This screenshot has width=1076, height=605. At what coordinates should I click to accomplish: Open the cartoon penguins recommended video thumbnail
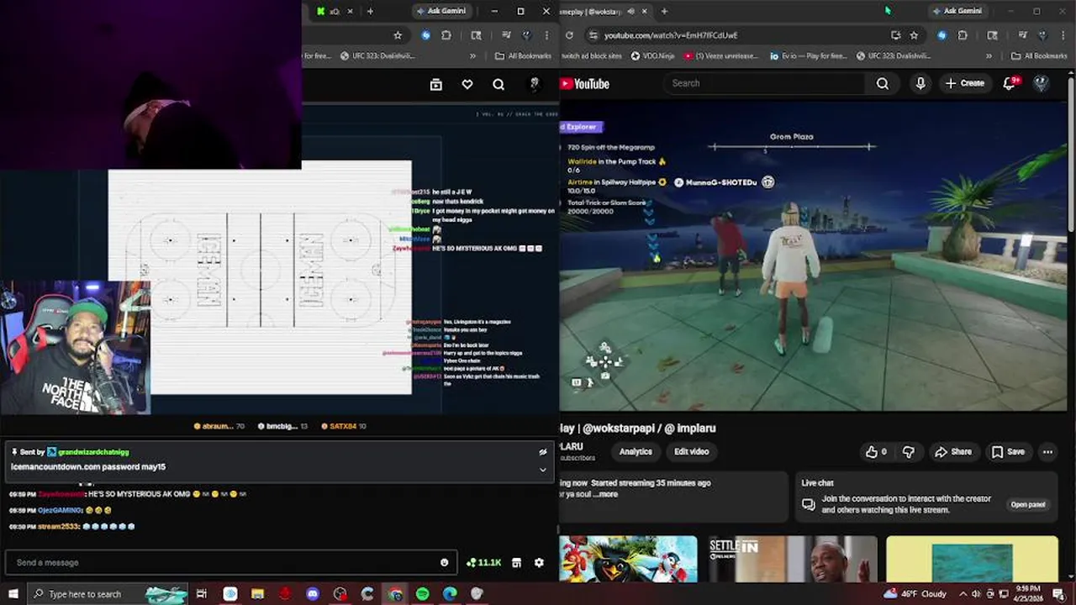point(628,559)
